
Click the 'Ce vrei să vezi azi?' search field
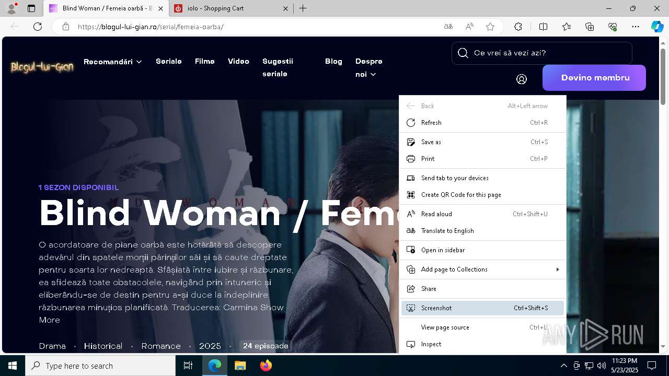pyautogui.click(x=541, y=53)
